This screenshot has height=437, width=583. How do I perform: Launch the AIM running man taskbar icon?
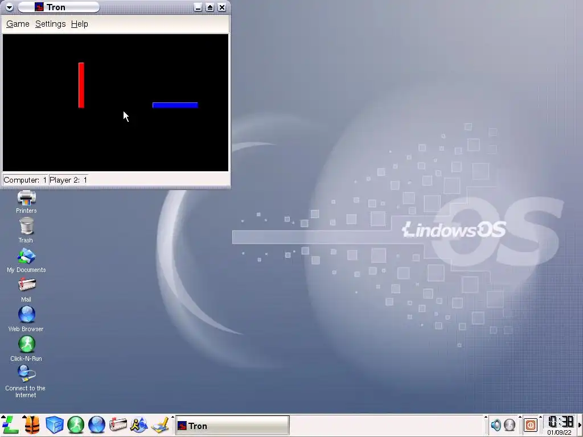[139, 424]
